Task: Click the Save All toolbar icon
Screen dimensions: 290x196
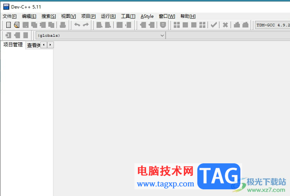Action: point(34,25)
